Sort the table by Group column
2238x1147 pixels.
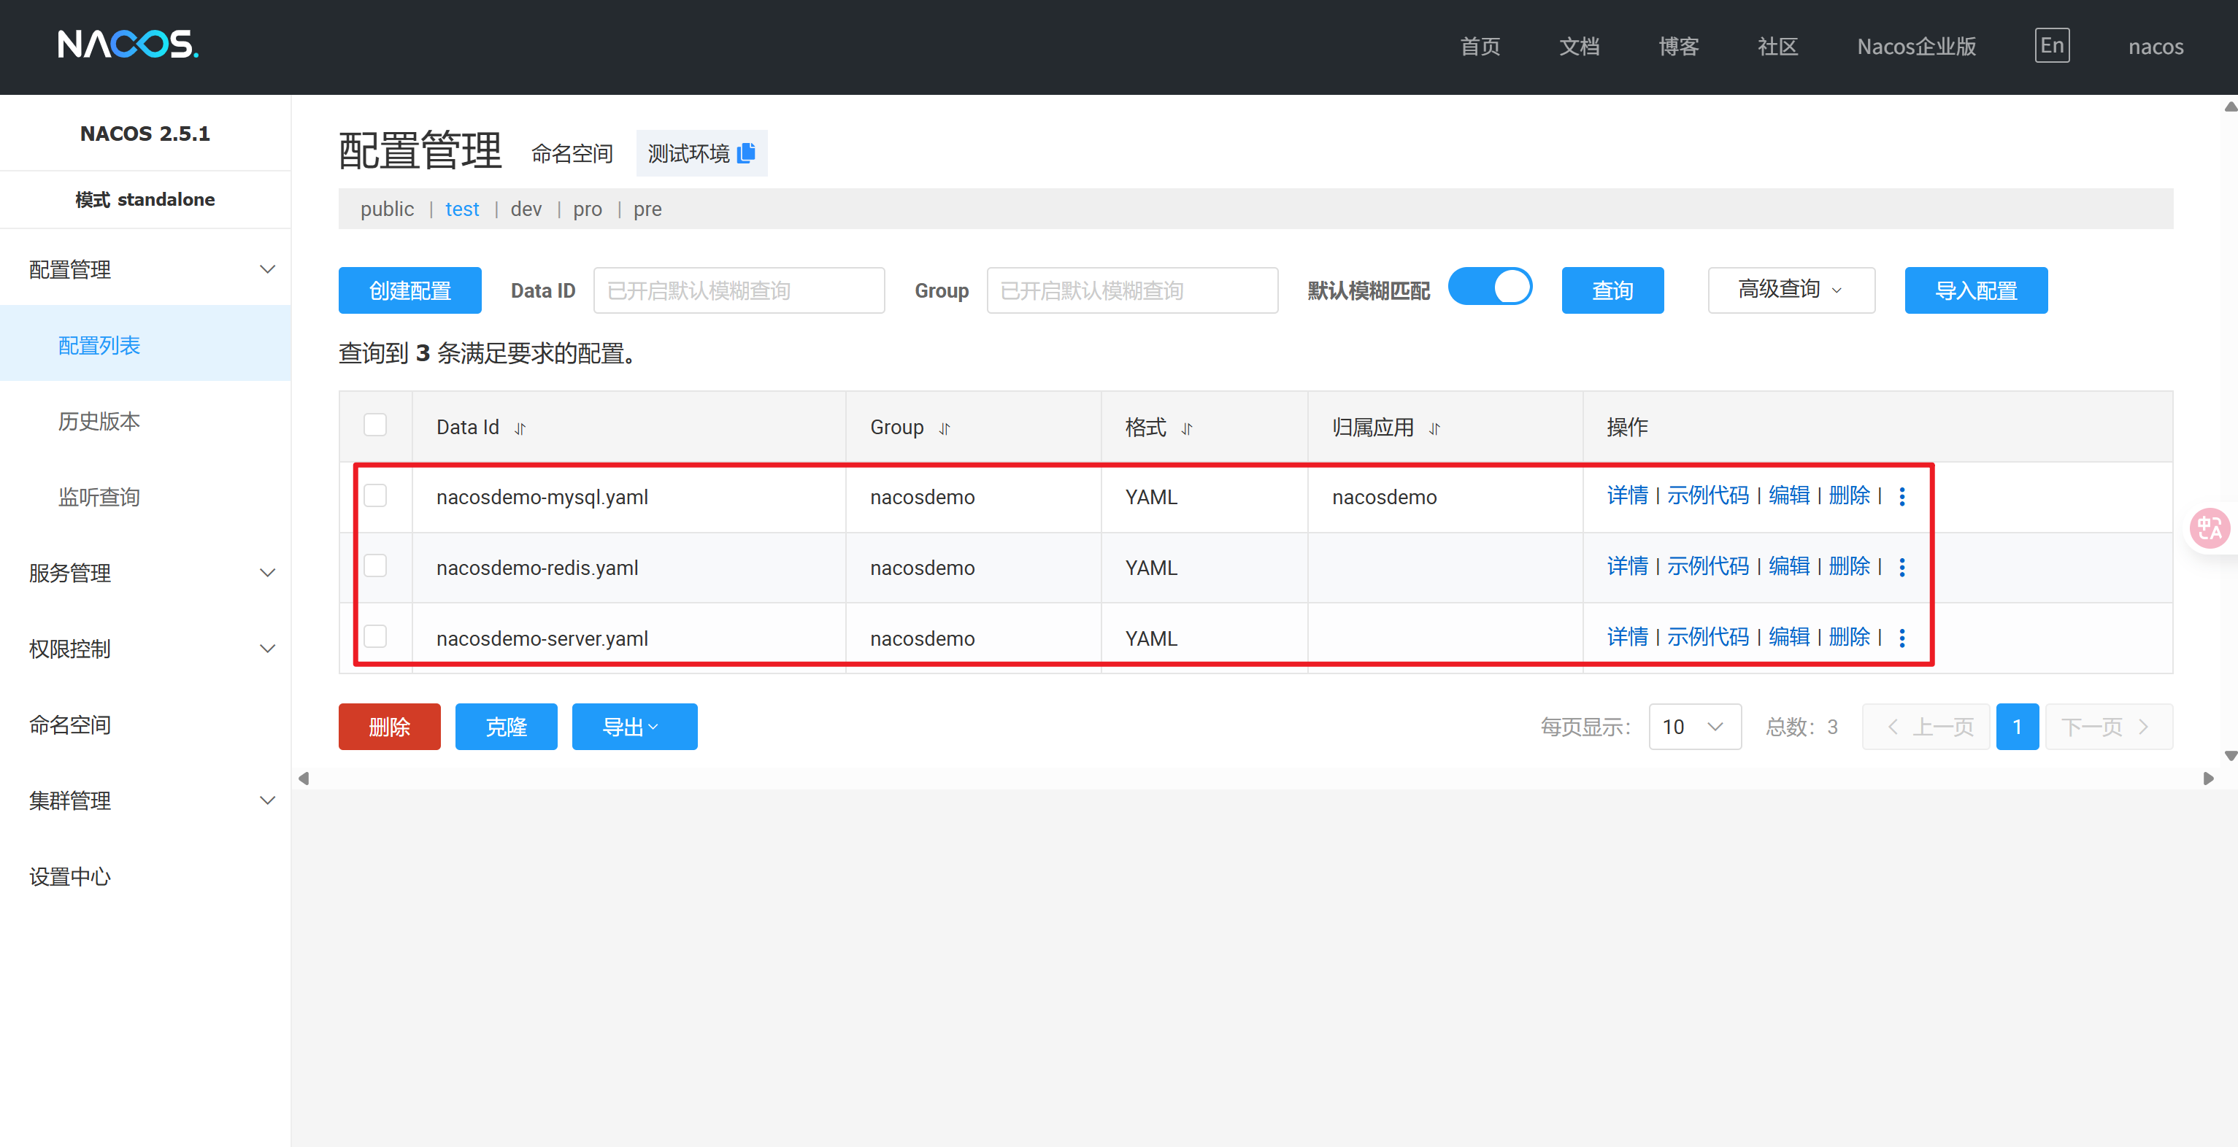pos(945,428)
